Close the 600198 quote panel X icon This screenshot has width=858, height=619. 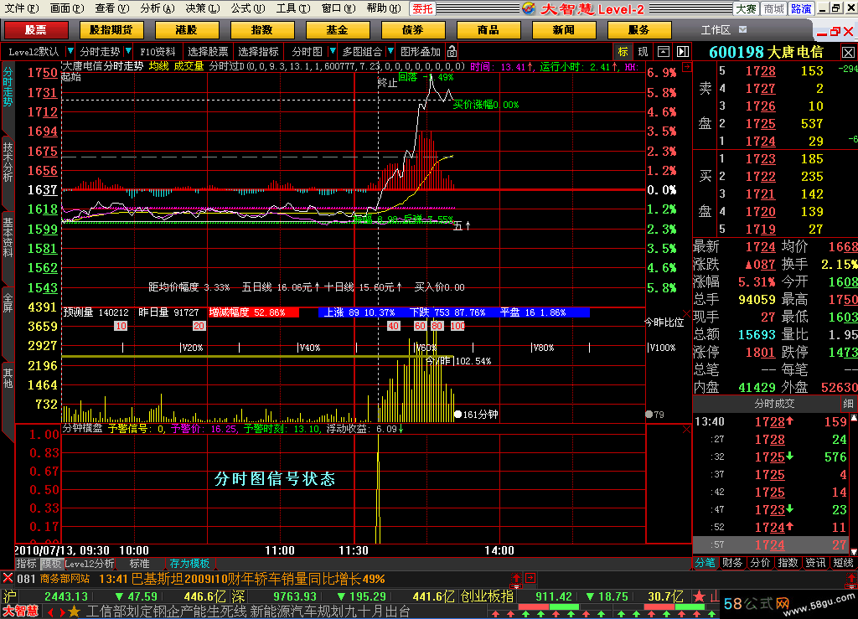click(x=848, y=53)
